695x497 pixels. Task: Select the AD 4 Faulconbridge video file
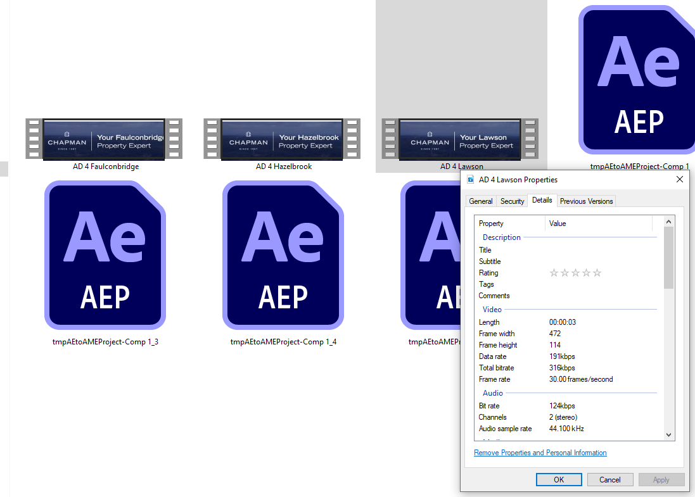(104, 139)
